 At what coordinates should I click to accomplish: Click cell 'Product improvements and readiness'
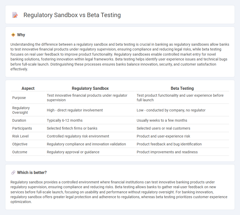click(x=182, y=152)
